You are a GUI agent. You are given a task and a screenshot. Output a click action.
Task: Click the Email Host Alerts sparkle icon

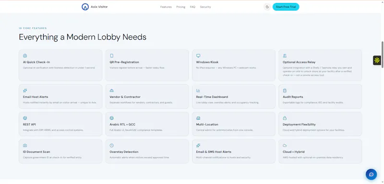tap(25, 91)
